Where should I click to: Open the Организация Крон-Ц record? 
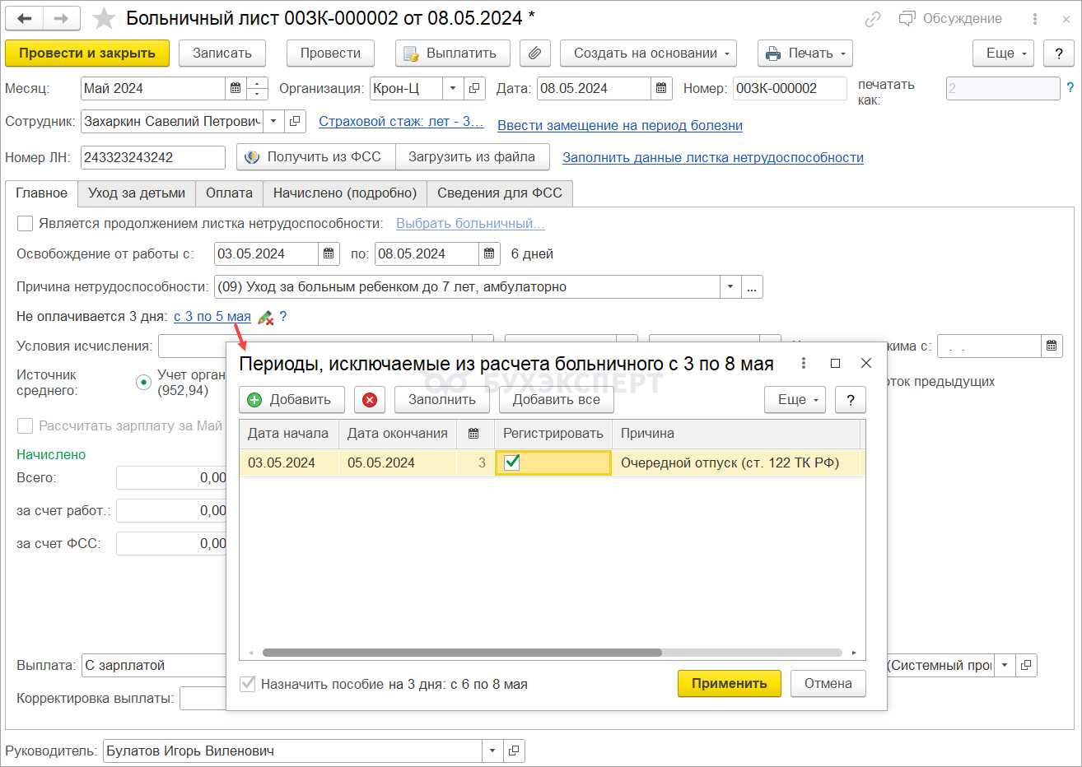pos(474,88)
